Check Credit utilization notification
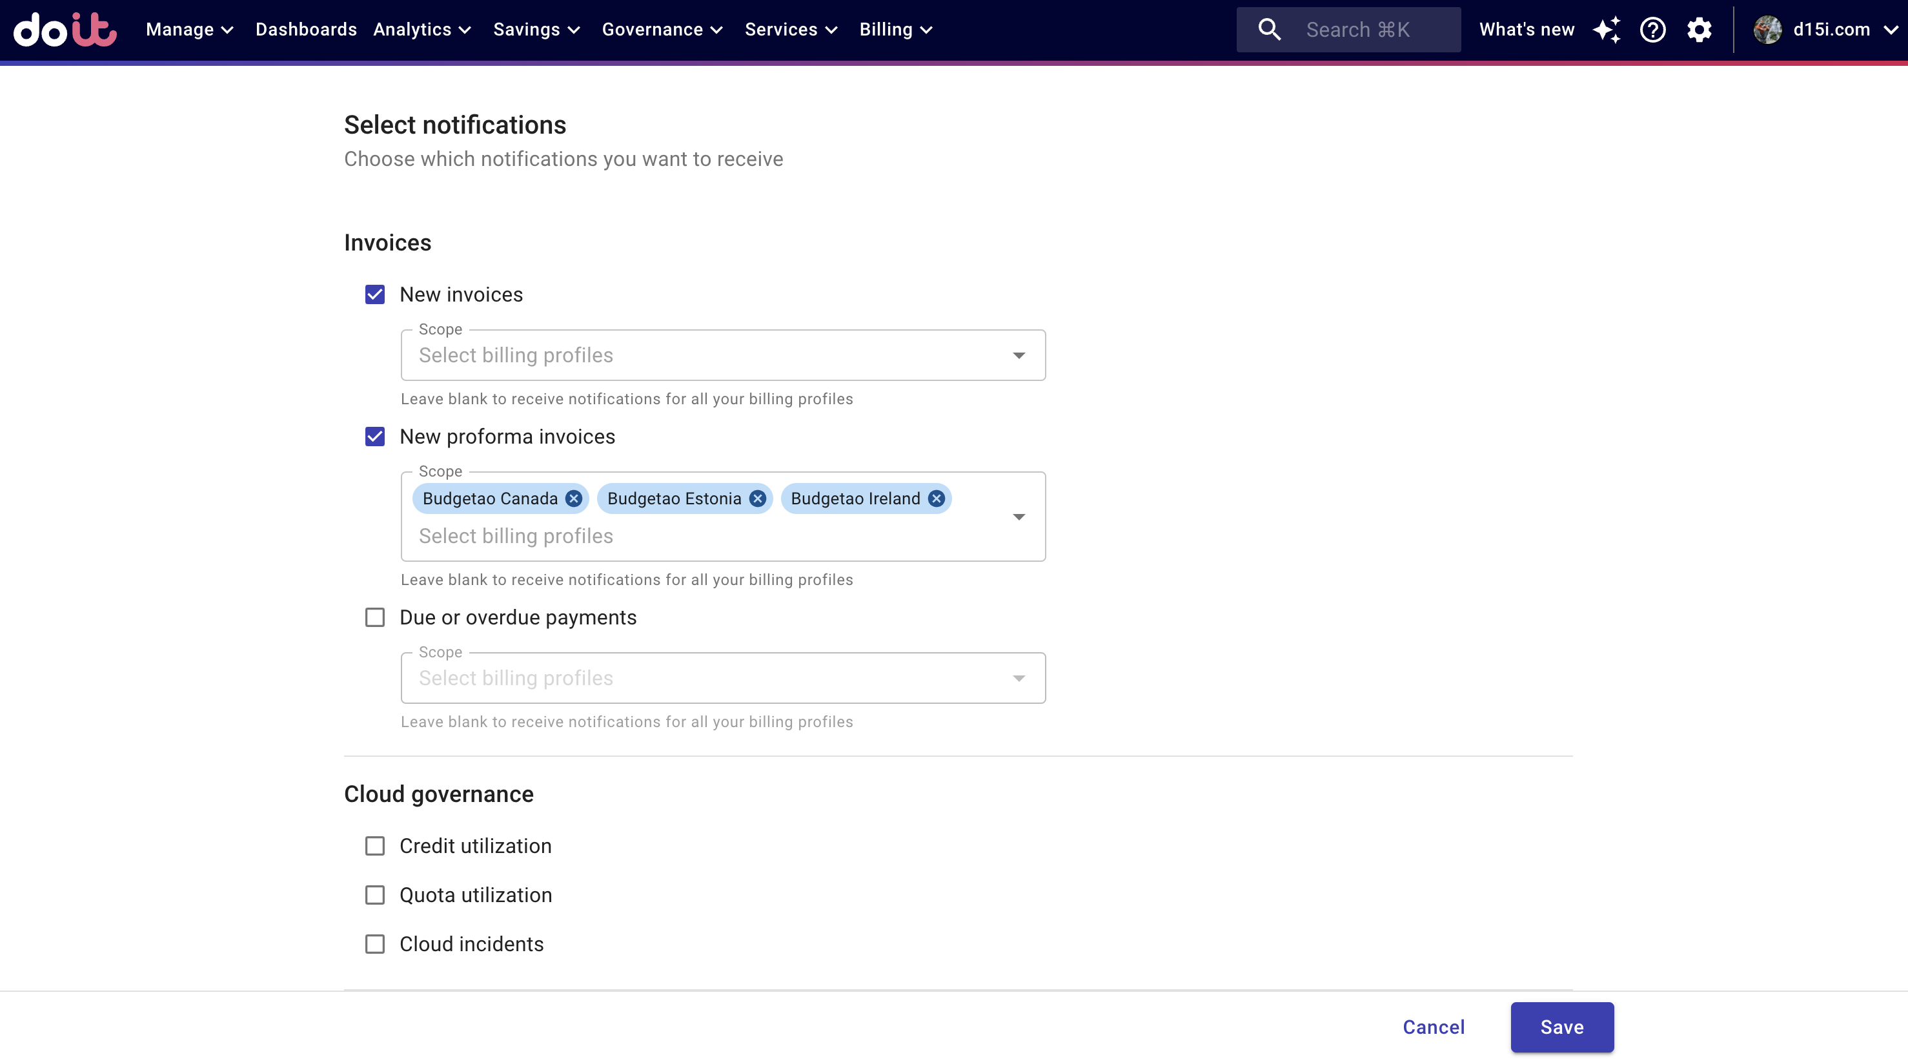This screenshot has width=1908, height=1059. [375, 847]
